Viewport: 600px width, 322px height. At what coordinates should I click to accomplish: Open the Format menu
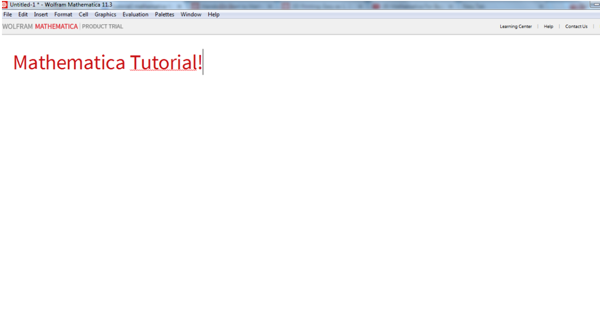click(63, 14)
